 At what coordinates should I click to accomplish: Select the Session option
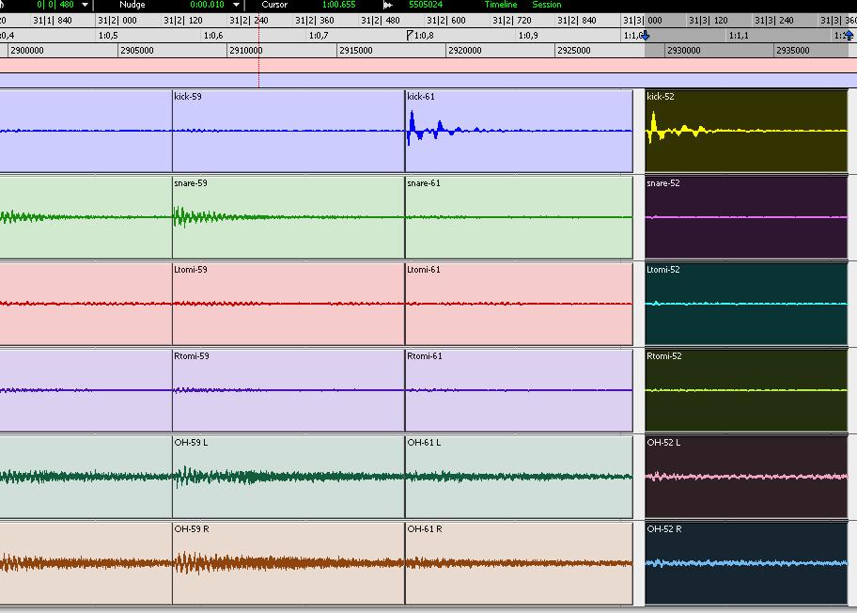click(547, 5)
